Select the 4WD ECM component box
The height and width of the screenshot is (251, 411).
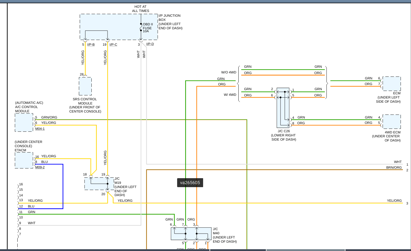coord(391,121)
